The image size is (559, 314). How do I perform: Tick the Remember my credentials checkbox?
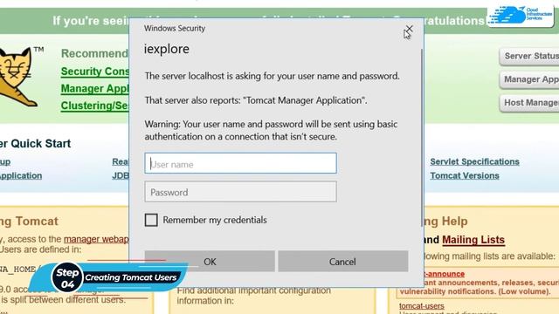[151, 220]
